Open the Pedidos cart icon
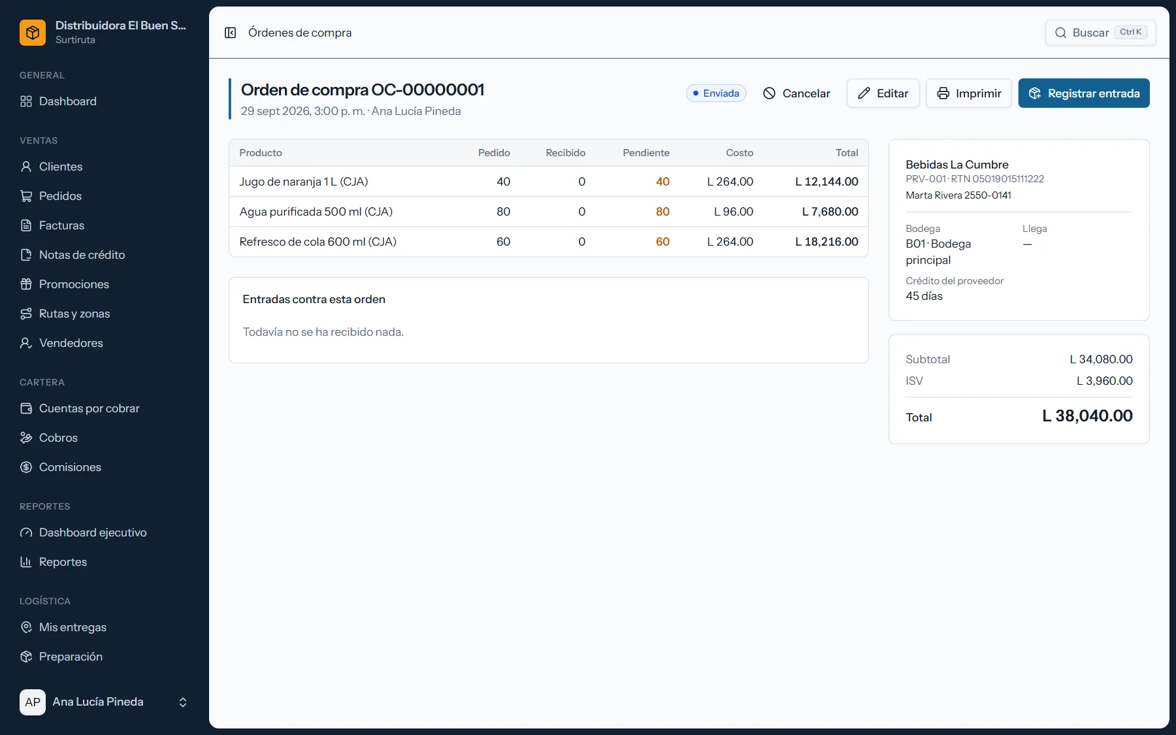Viewport: 1176px width, 735px height. tap(26, 196)
